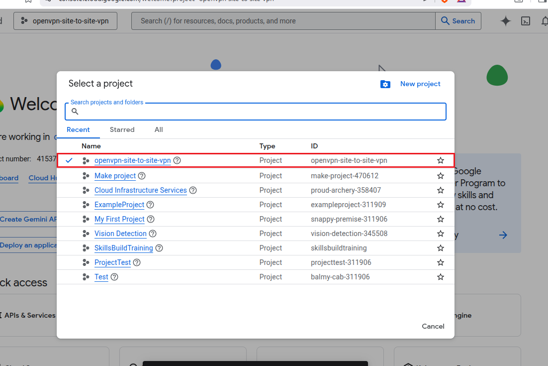Star the Make project row
Viewport: 548px width, 366px height.
pyautogui.click(x=441, y=176)
